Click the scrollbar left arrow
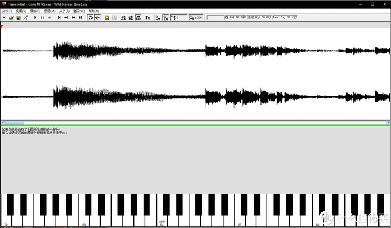The height and width of the screenshot is (228, 391). (x=3, y=122)
